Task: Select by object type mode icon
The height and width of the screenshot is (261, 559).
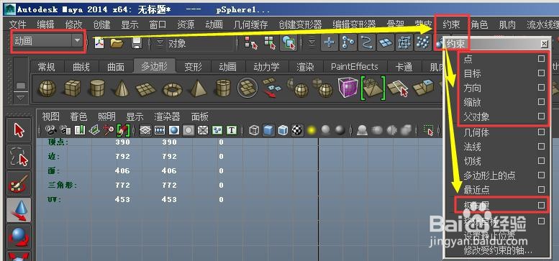Action: pos(270,43)
